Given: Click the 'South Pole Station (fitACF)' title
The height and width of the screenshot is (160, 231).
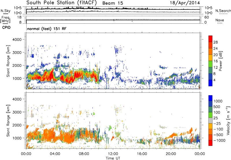Looking at the screenshot, I should point(61,3).
